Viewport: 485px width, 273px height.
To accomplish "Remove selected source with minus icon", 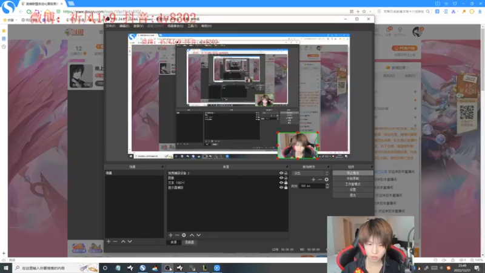I will [x=177, y=235].
